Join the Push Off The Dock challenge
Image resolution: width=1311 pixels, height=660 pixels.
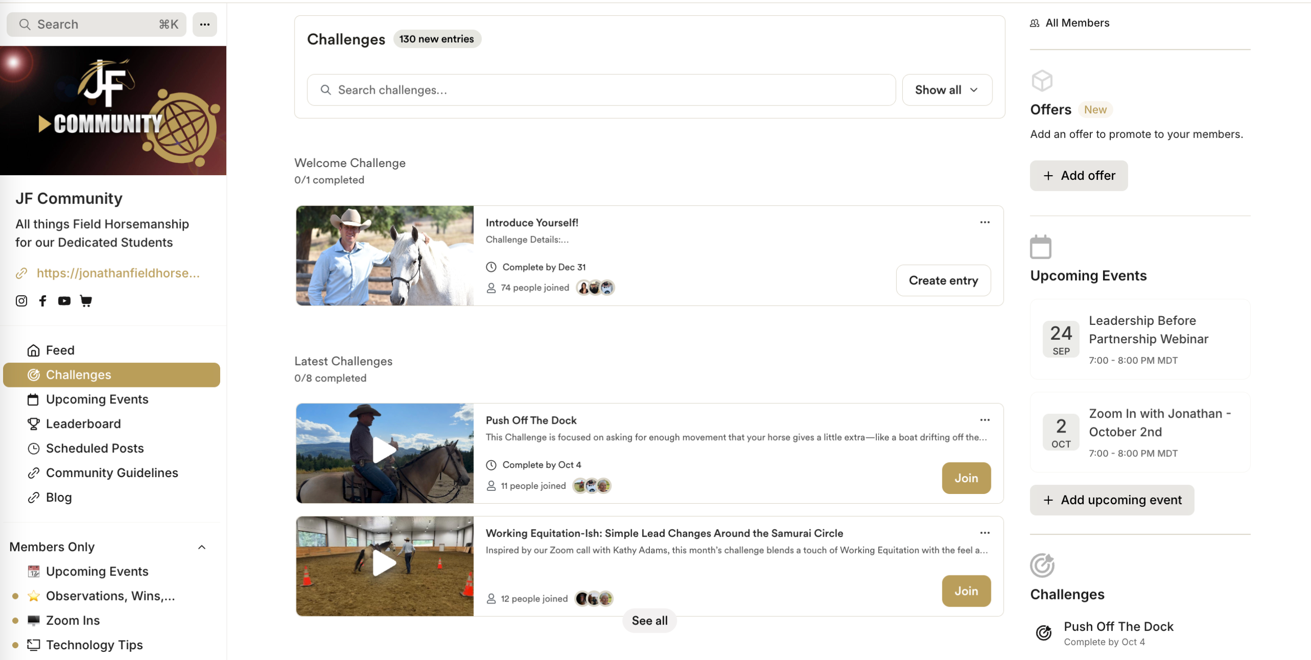[x=966, y=478]
